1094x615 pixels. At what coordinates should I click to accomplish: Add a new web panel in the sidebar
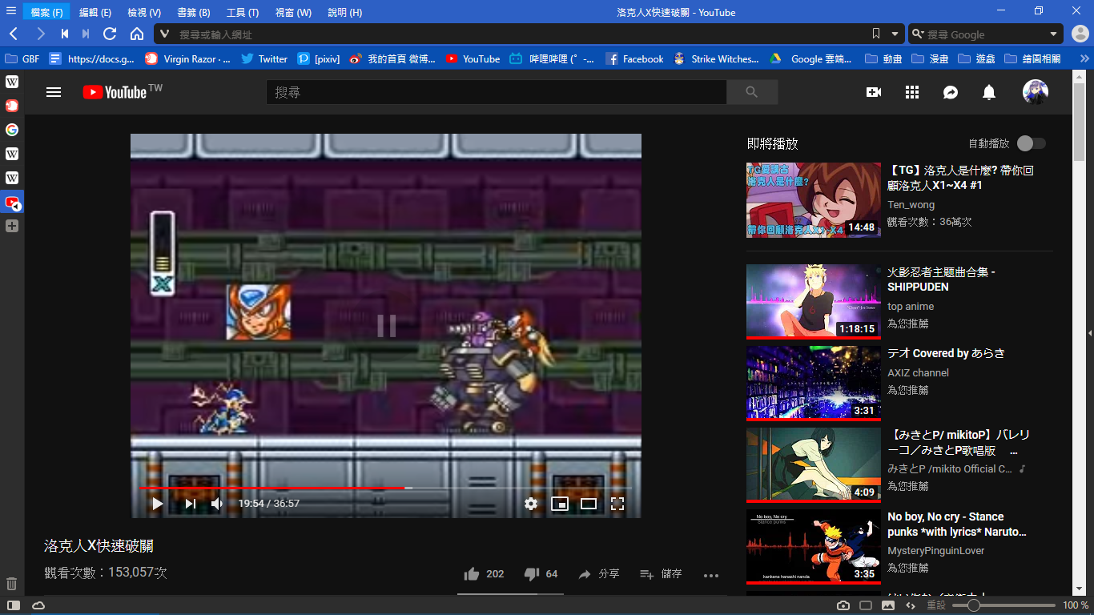[12, 226]
